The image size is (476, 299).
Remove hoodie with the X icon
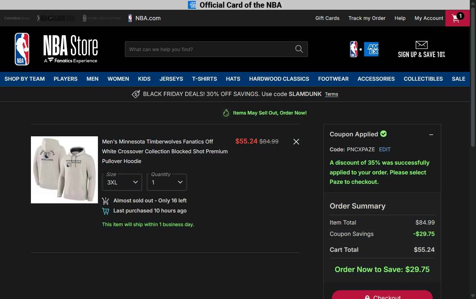pyautogui.click(x=296, y=142)
